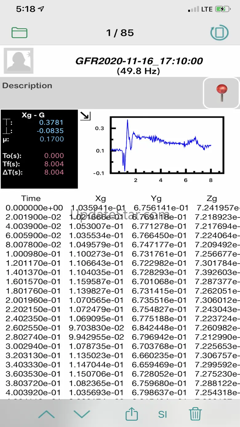240x427 pixels.
Task: Tap the share export icon
Action: coord(132,414)
